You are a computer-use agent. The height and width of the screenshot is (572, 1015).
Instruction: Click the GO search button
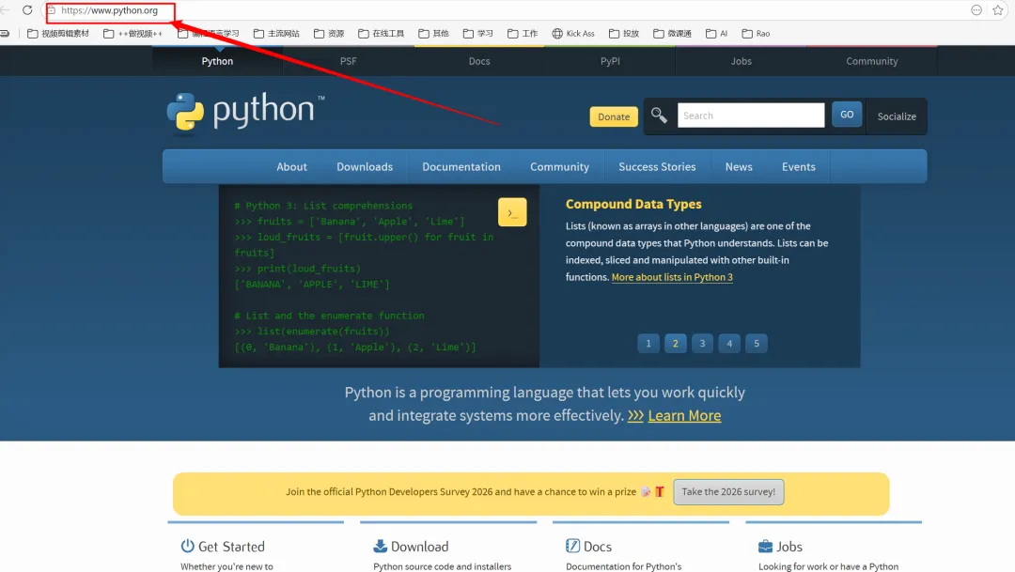coord(847,115)
